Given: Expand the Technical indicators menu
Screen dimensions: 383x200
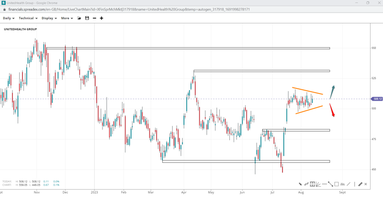Looking at the screenshot, I should click(28, 18).
